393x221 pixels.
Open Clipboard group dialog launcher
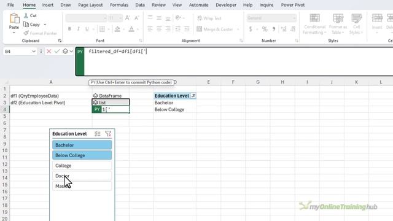60,41
